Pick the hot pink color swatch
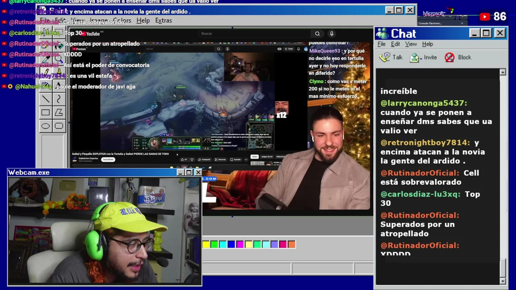 (x=283, y=244)
